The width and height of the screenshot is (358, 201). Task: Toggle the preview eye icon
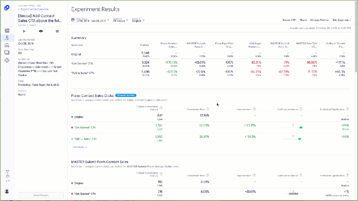41,31
